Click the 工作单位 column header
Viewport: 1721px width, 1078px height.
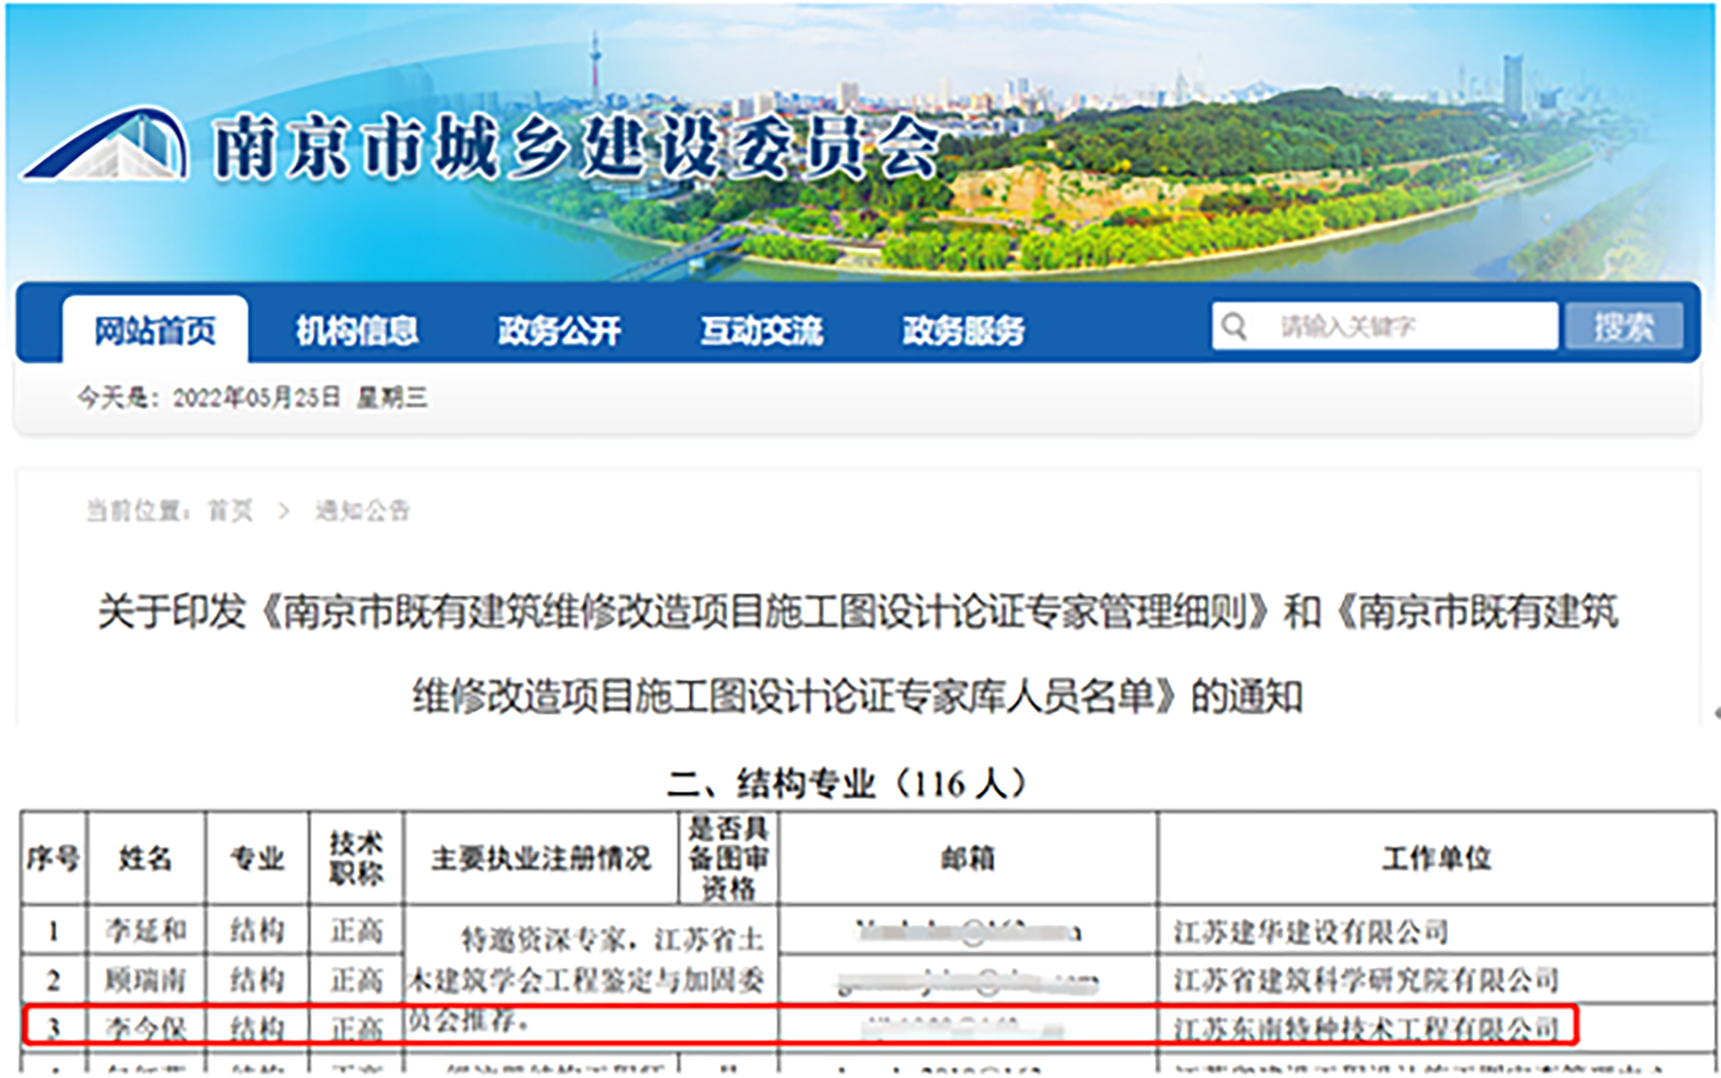pos(1436,859)
